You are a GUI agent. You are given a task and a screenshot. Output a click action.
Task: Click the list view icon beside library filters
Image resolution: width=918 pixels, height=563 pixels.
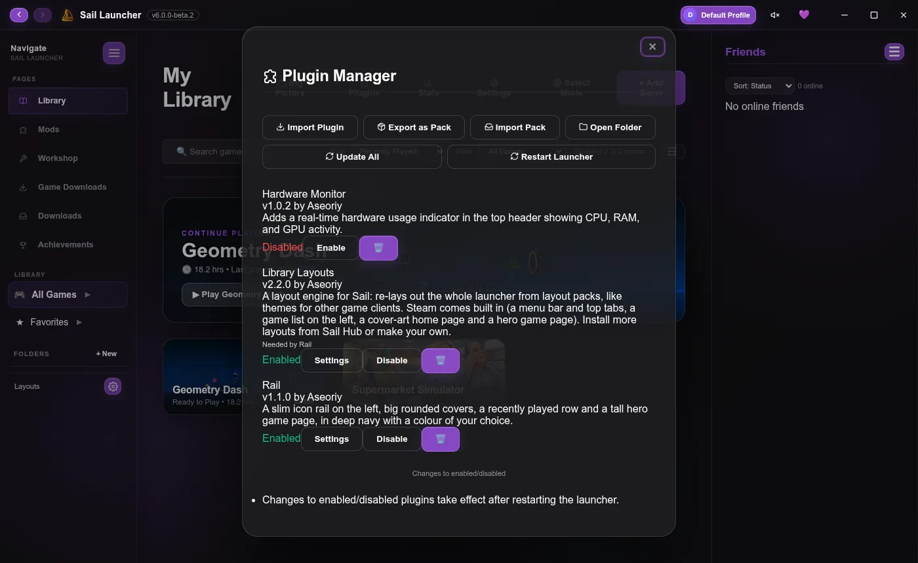tap(672, 152)
